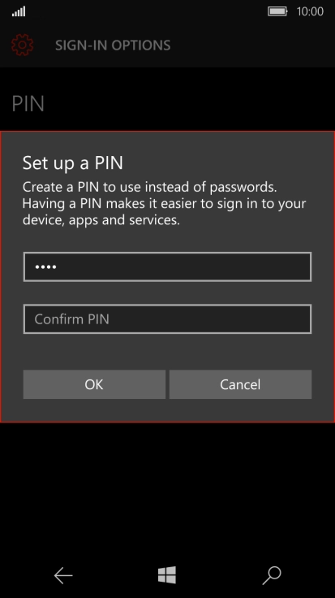The width and height of the screenshot is (335, 598).
Task: Open Start with the Windows logo
Action: coord(167,574)
